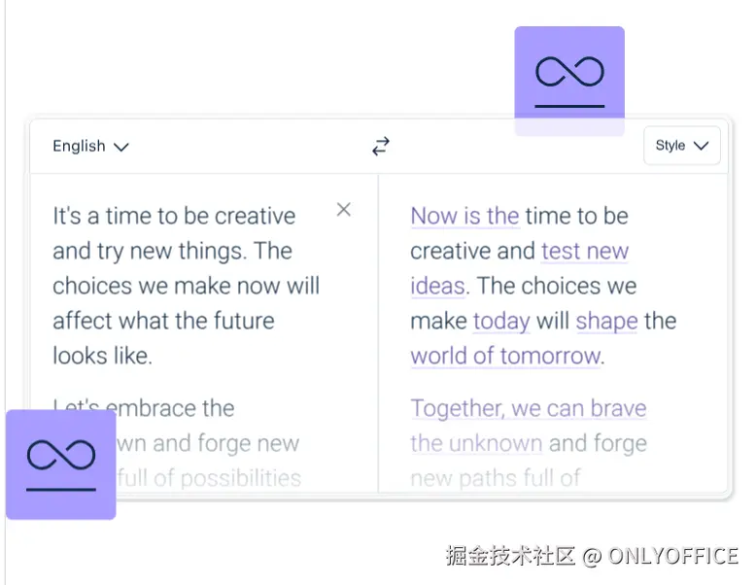Click the underlined "the unknown" phrase
This screenshot has width=756, height=585.
476,444
